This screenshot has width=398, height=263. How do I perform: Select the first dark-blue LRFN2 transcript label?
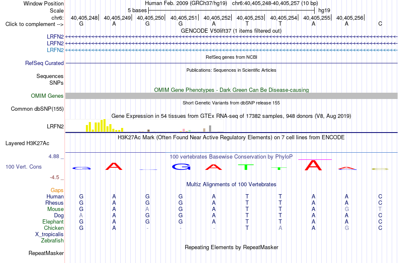(x=55, y=36)
